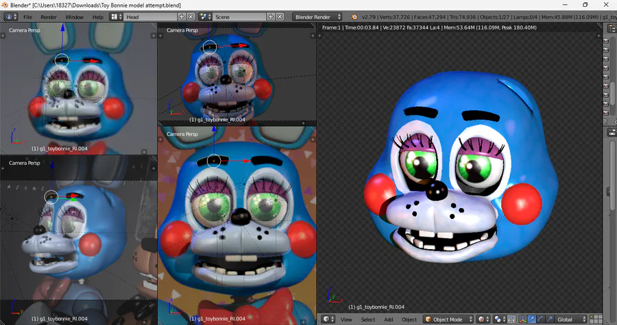Click the blue Z arrow in party-background viewport
The image size is (617, 325).
(x=214, y=142)
